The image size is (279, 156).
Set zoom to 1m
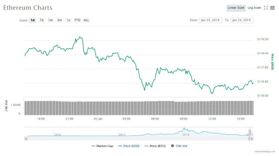click(x=51, y=20)
